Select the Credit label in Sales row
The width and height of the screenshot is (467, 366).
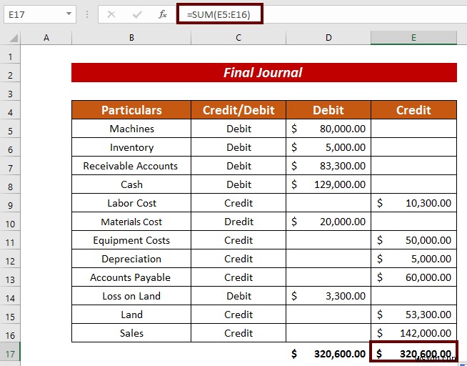(238, 333)
